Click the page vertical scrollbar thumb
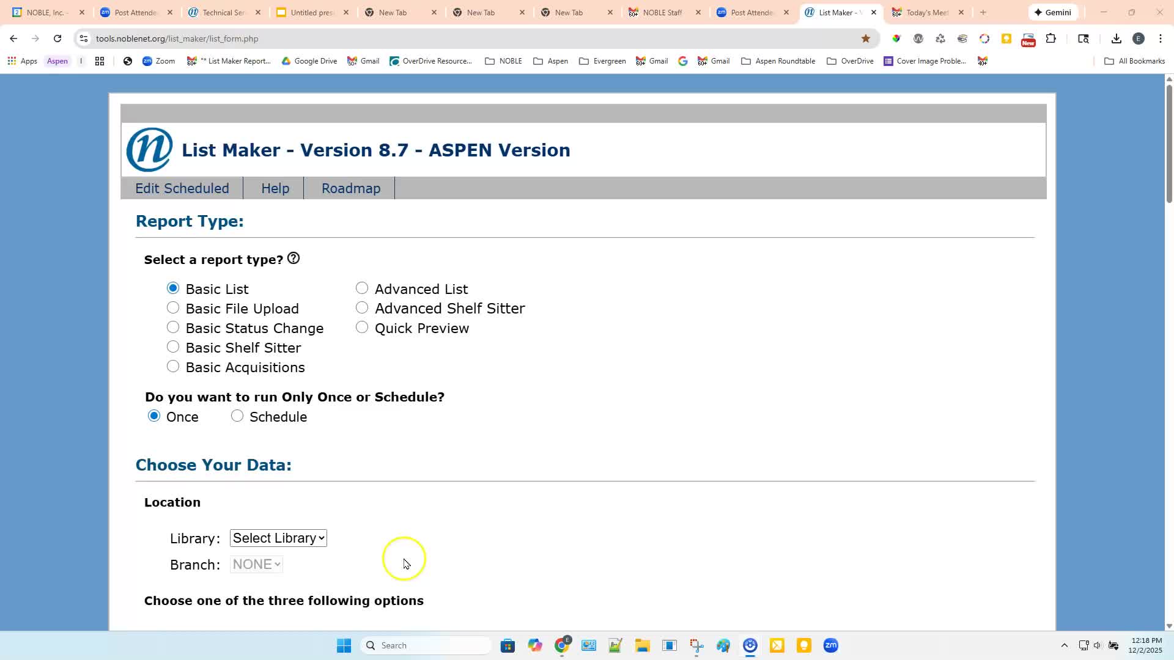Image resolution: width=1174 pixels, height=660 pixels. tap(1169, 144)
